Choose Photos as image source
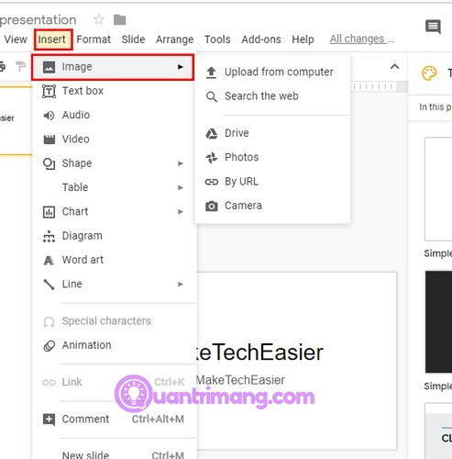 tap(272, 157)
